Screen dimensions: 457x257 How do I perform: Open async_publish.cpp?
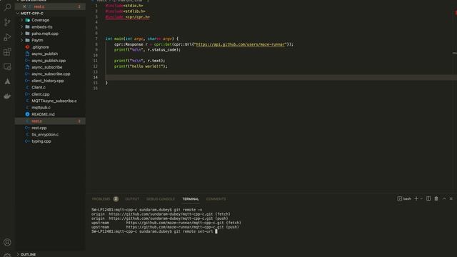[49, 61]
